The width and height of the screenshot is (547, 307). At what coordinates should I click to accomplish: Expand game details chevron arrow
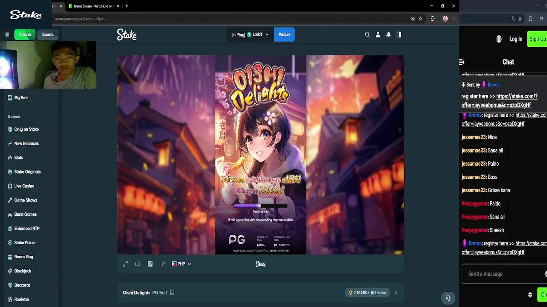click(x=396, y=293)
